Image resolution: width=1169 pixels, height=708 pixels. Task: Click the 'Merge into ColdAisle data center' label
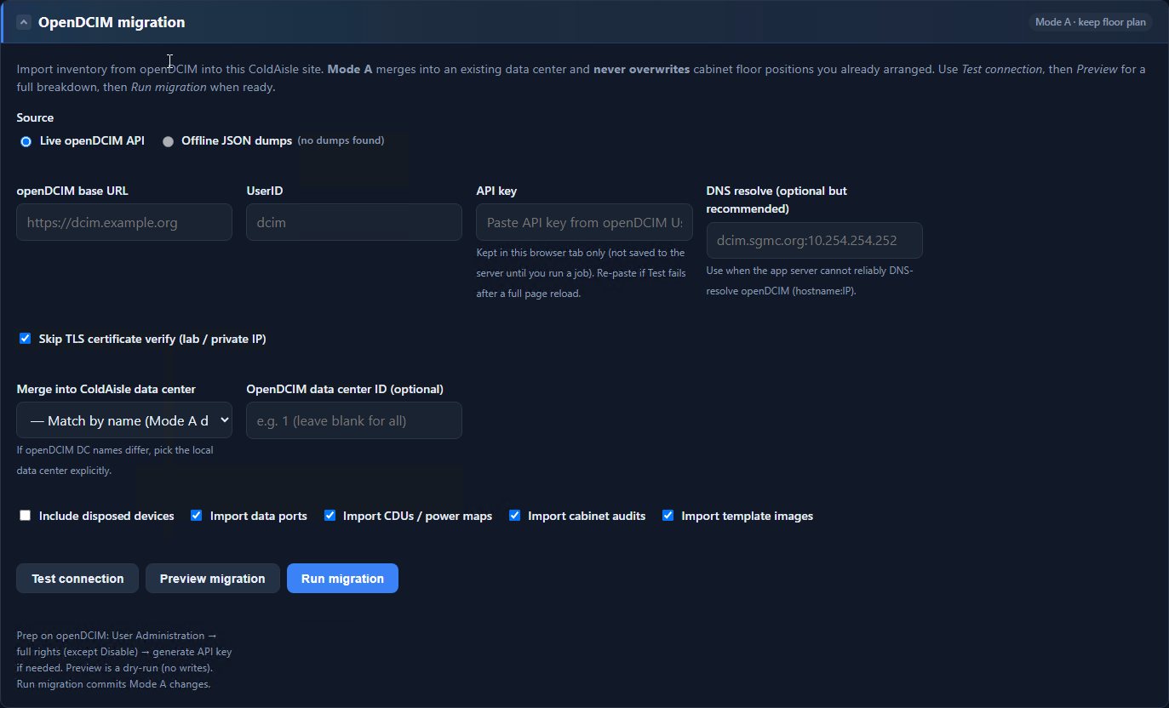coord(106,389)
